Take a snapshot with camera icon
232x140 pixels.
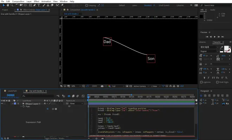pyautogui.click(x=102, y=86)
